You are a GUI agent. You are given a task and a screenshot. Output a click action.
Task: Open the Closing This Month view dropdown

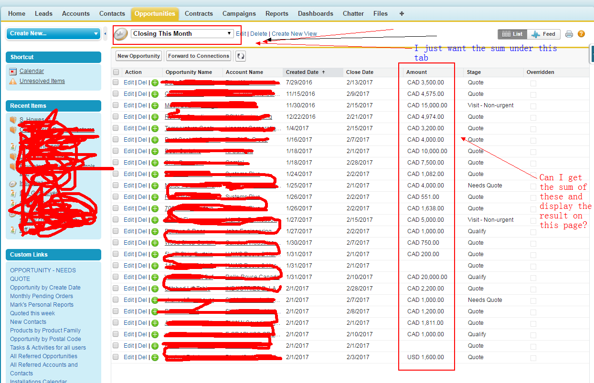182,34
